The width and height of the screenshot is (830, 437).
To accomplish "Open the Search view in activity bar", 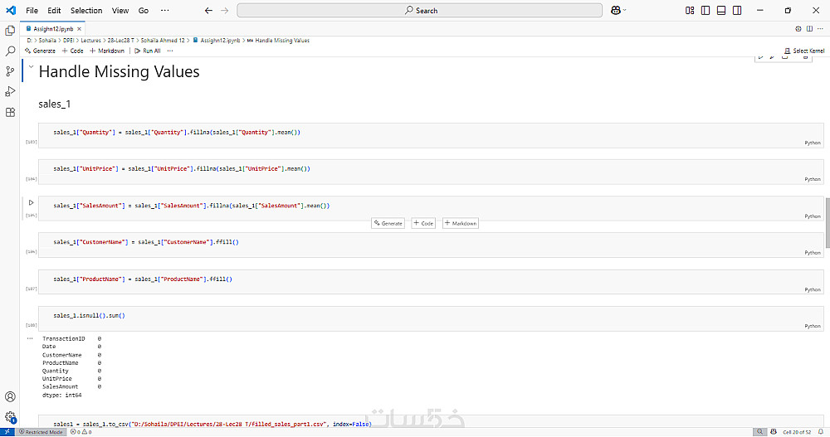I will [10, 51].
